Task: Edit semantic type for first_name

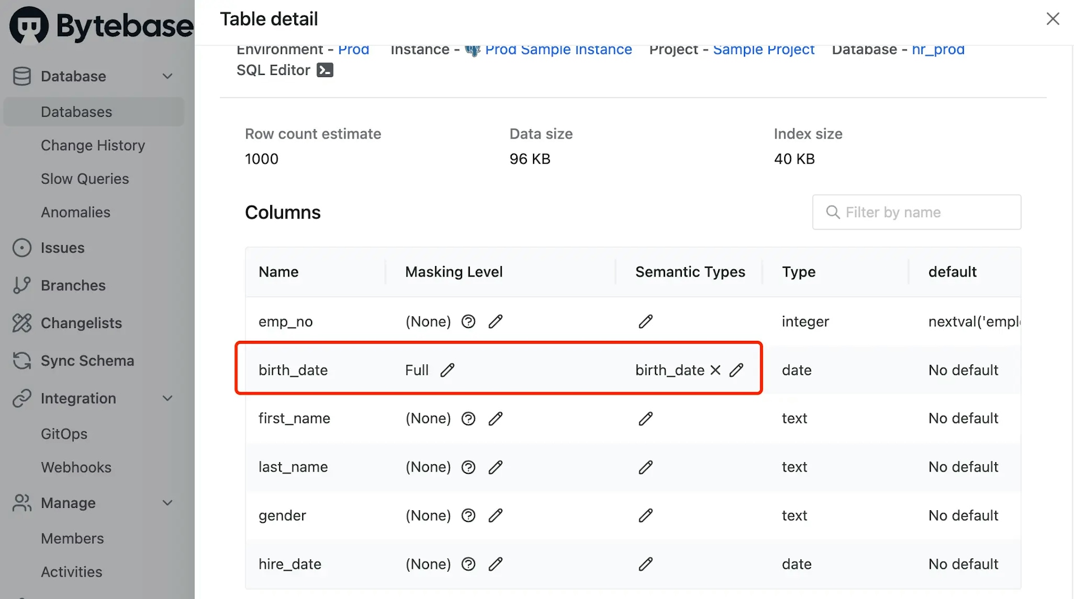Action: click(x=646, y=419)
